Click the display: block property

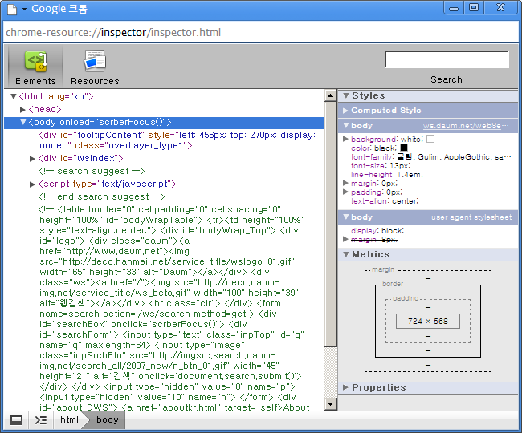coord(377,231)
